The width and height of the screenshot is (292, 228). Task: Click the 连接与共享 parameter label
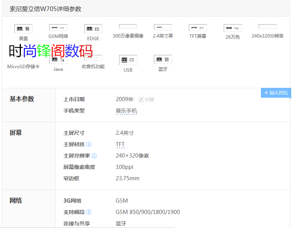[77, 223]
